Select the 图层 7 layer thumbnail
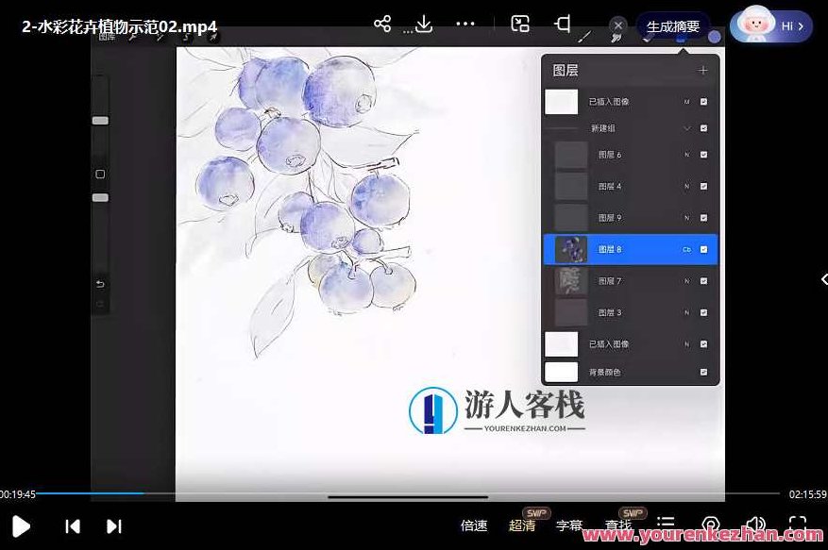This screenshot has width=828, height=550. pyautogui.click(x=571, y=280)
